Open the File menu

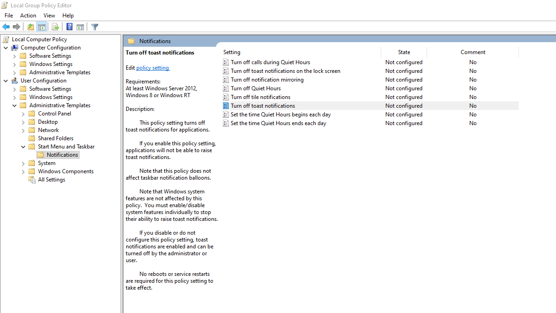tap(9, 16)
